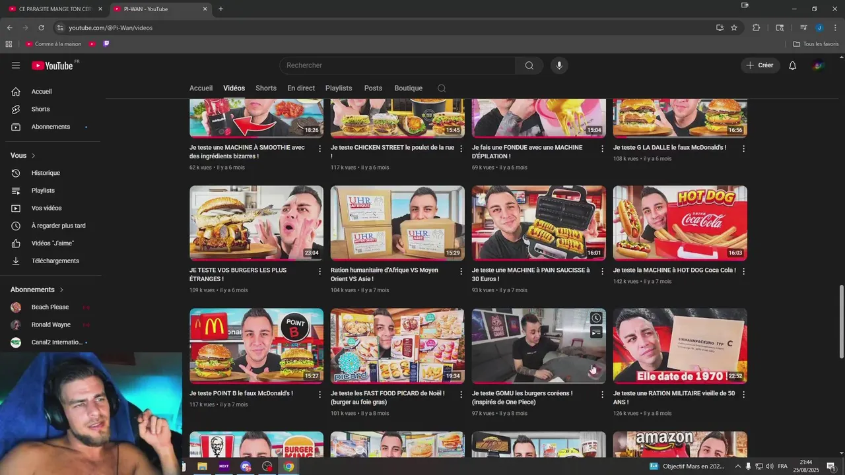The width and height of the screenshot is (845, 475).
Task: Open the notifications bell
Action: click(x=793, y=65)
